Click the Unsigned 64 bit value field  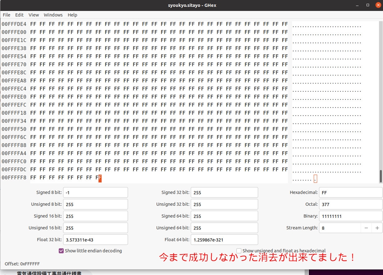click(x=224, y=228)
